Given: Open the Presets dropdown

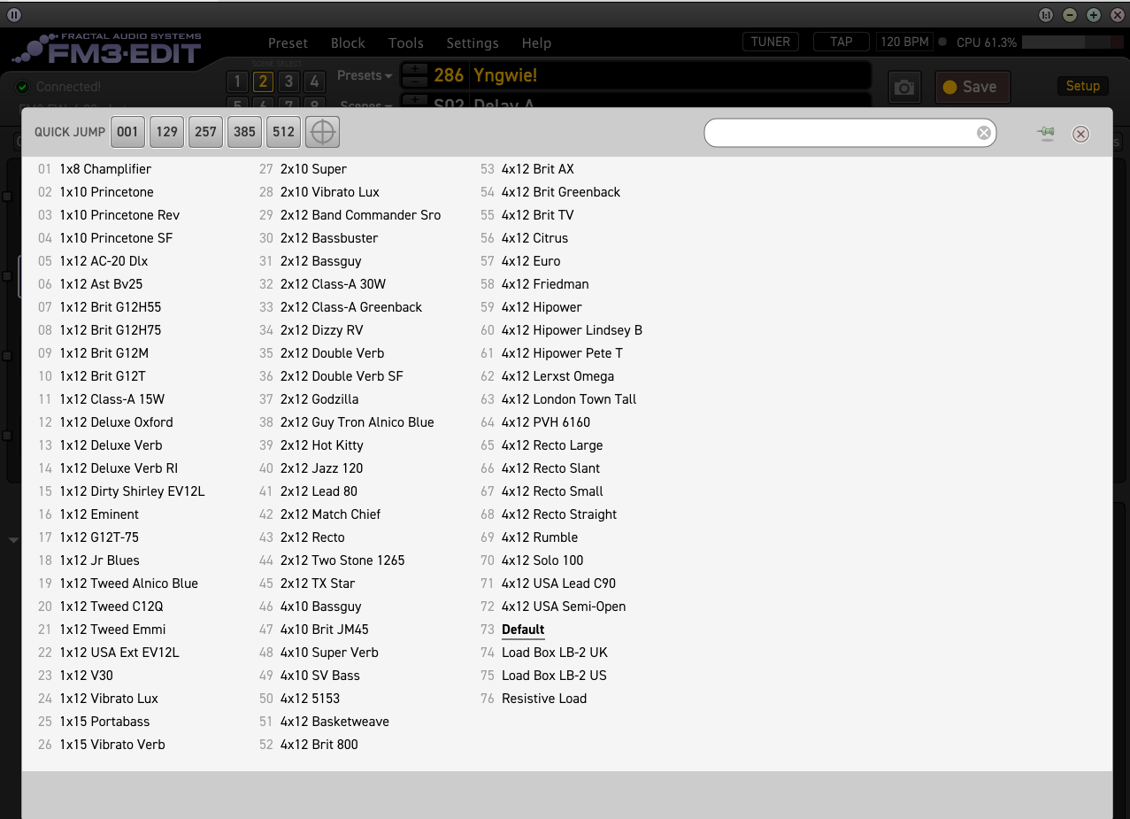Looking at the screenshot, I should pos(365,75).
